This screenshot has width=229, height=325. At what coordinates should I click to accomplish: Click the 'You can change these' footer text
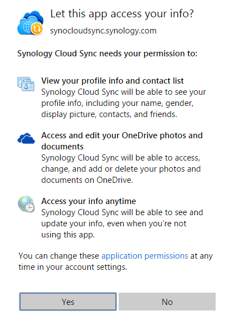[x=59, y=256]
